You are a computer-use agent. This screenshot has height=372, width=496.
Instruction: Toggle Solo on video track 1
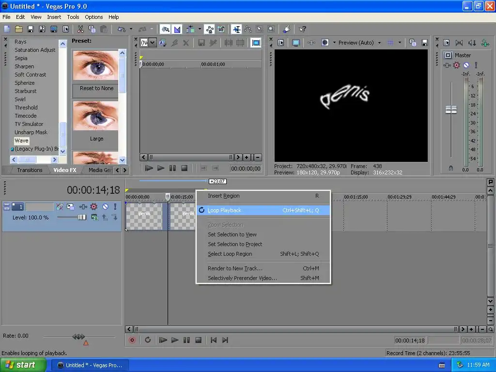click(115, 206)
